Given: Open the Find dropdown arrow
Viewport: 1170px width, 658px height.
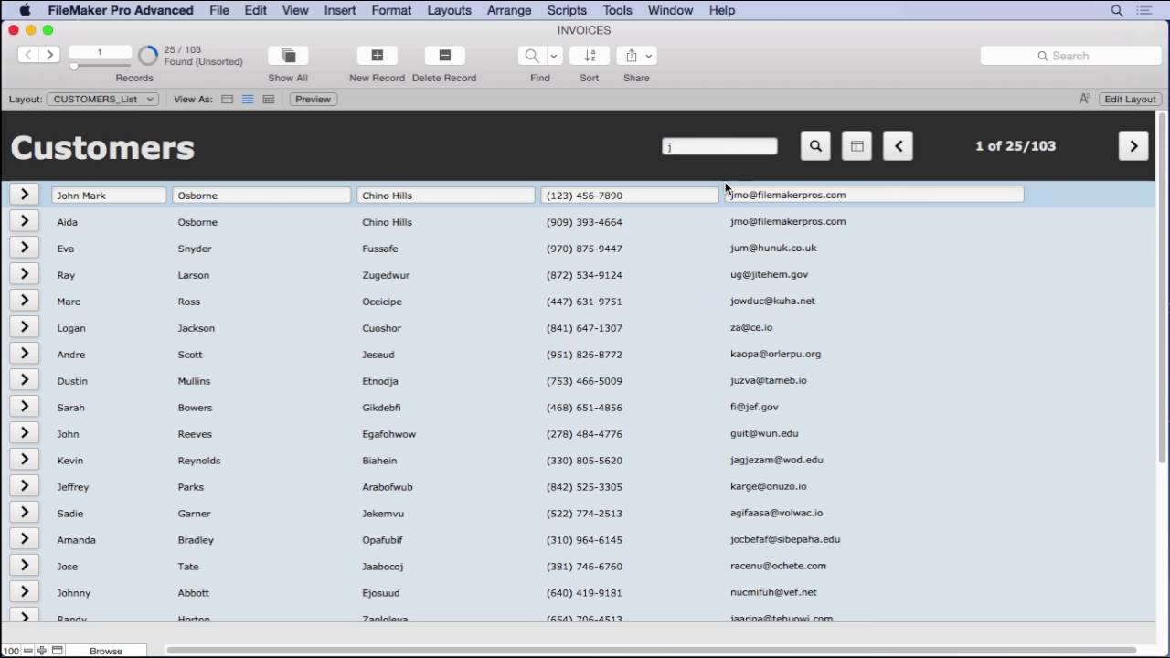Looking at the screenshot, I should pyautogui.click(x=553, y=56).
